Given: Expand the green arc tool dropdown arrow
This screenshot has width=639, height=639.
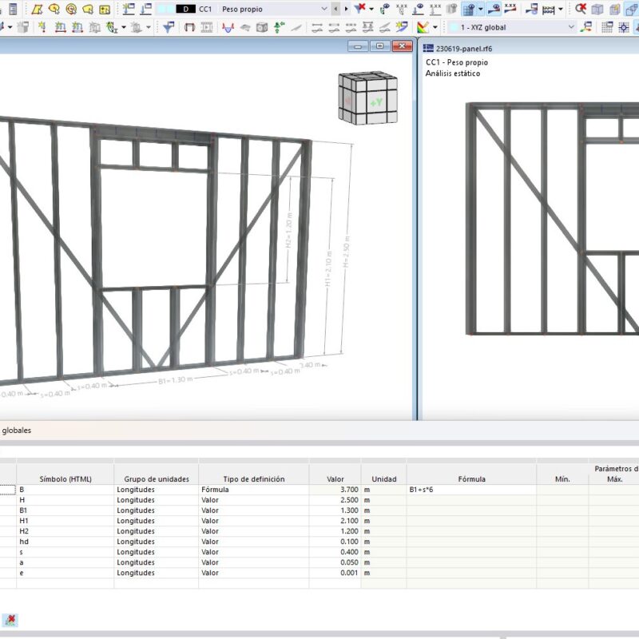Looking at the screenshot, I should (124, 27).
